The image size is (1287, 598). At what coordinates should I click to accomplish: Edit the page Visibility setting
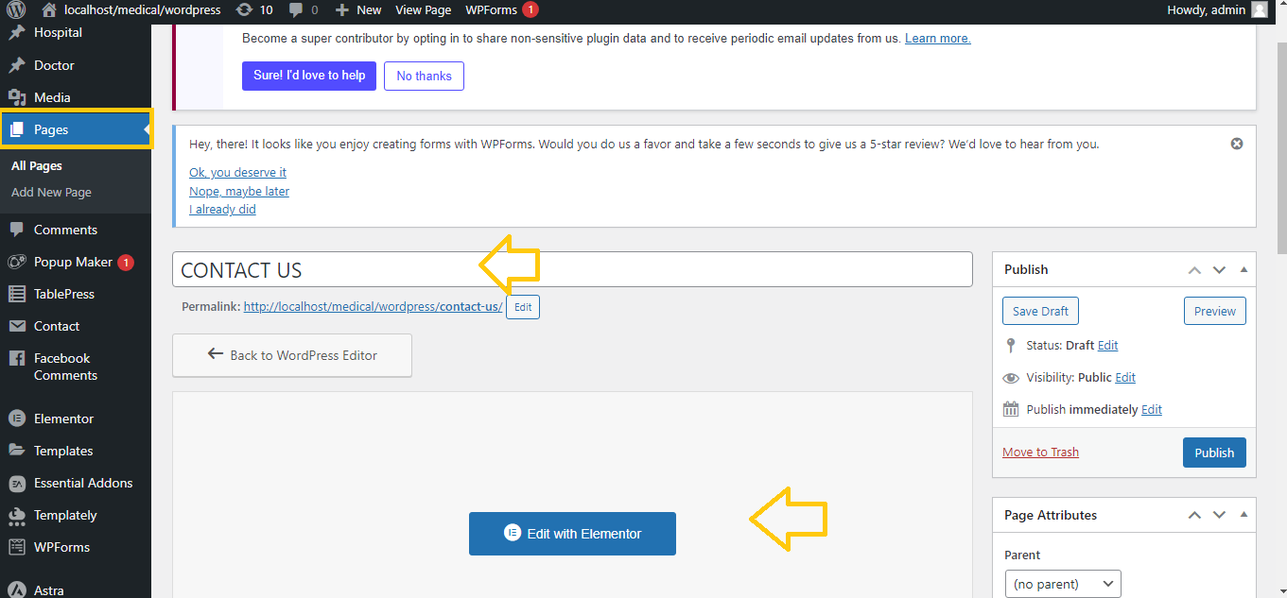[x=1125, y=377]
